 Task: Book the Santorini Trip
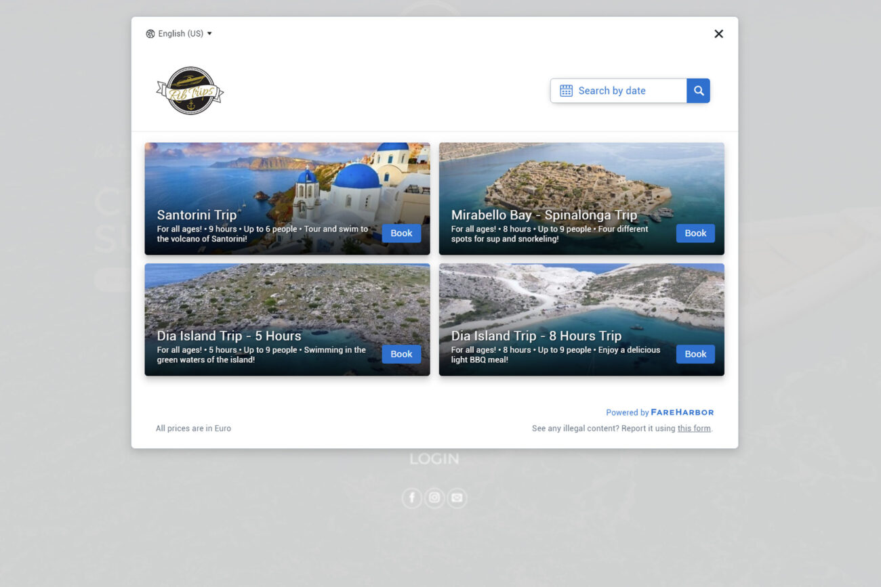pos(401,233)
